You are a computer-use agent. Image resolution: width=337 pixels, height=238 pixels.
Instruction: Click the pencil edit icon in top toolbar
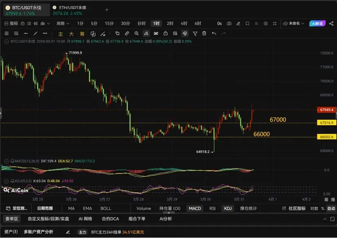[x=238, y=24]
